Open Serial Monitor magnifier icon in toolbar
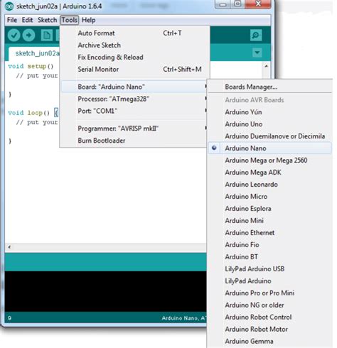Viewport: 337px width, 348px height. pos(256,36)
